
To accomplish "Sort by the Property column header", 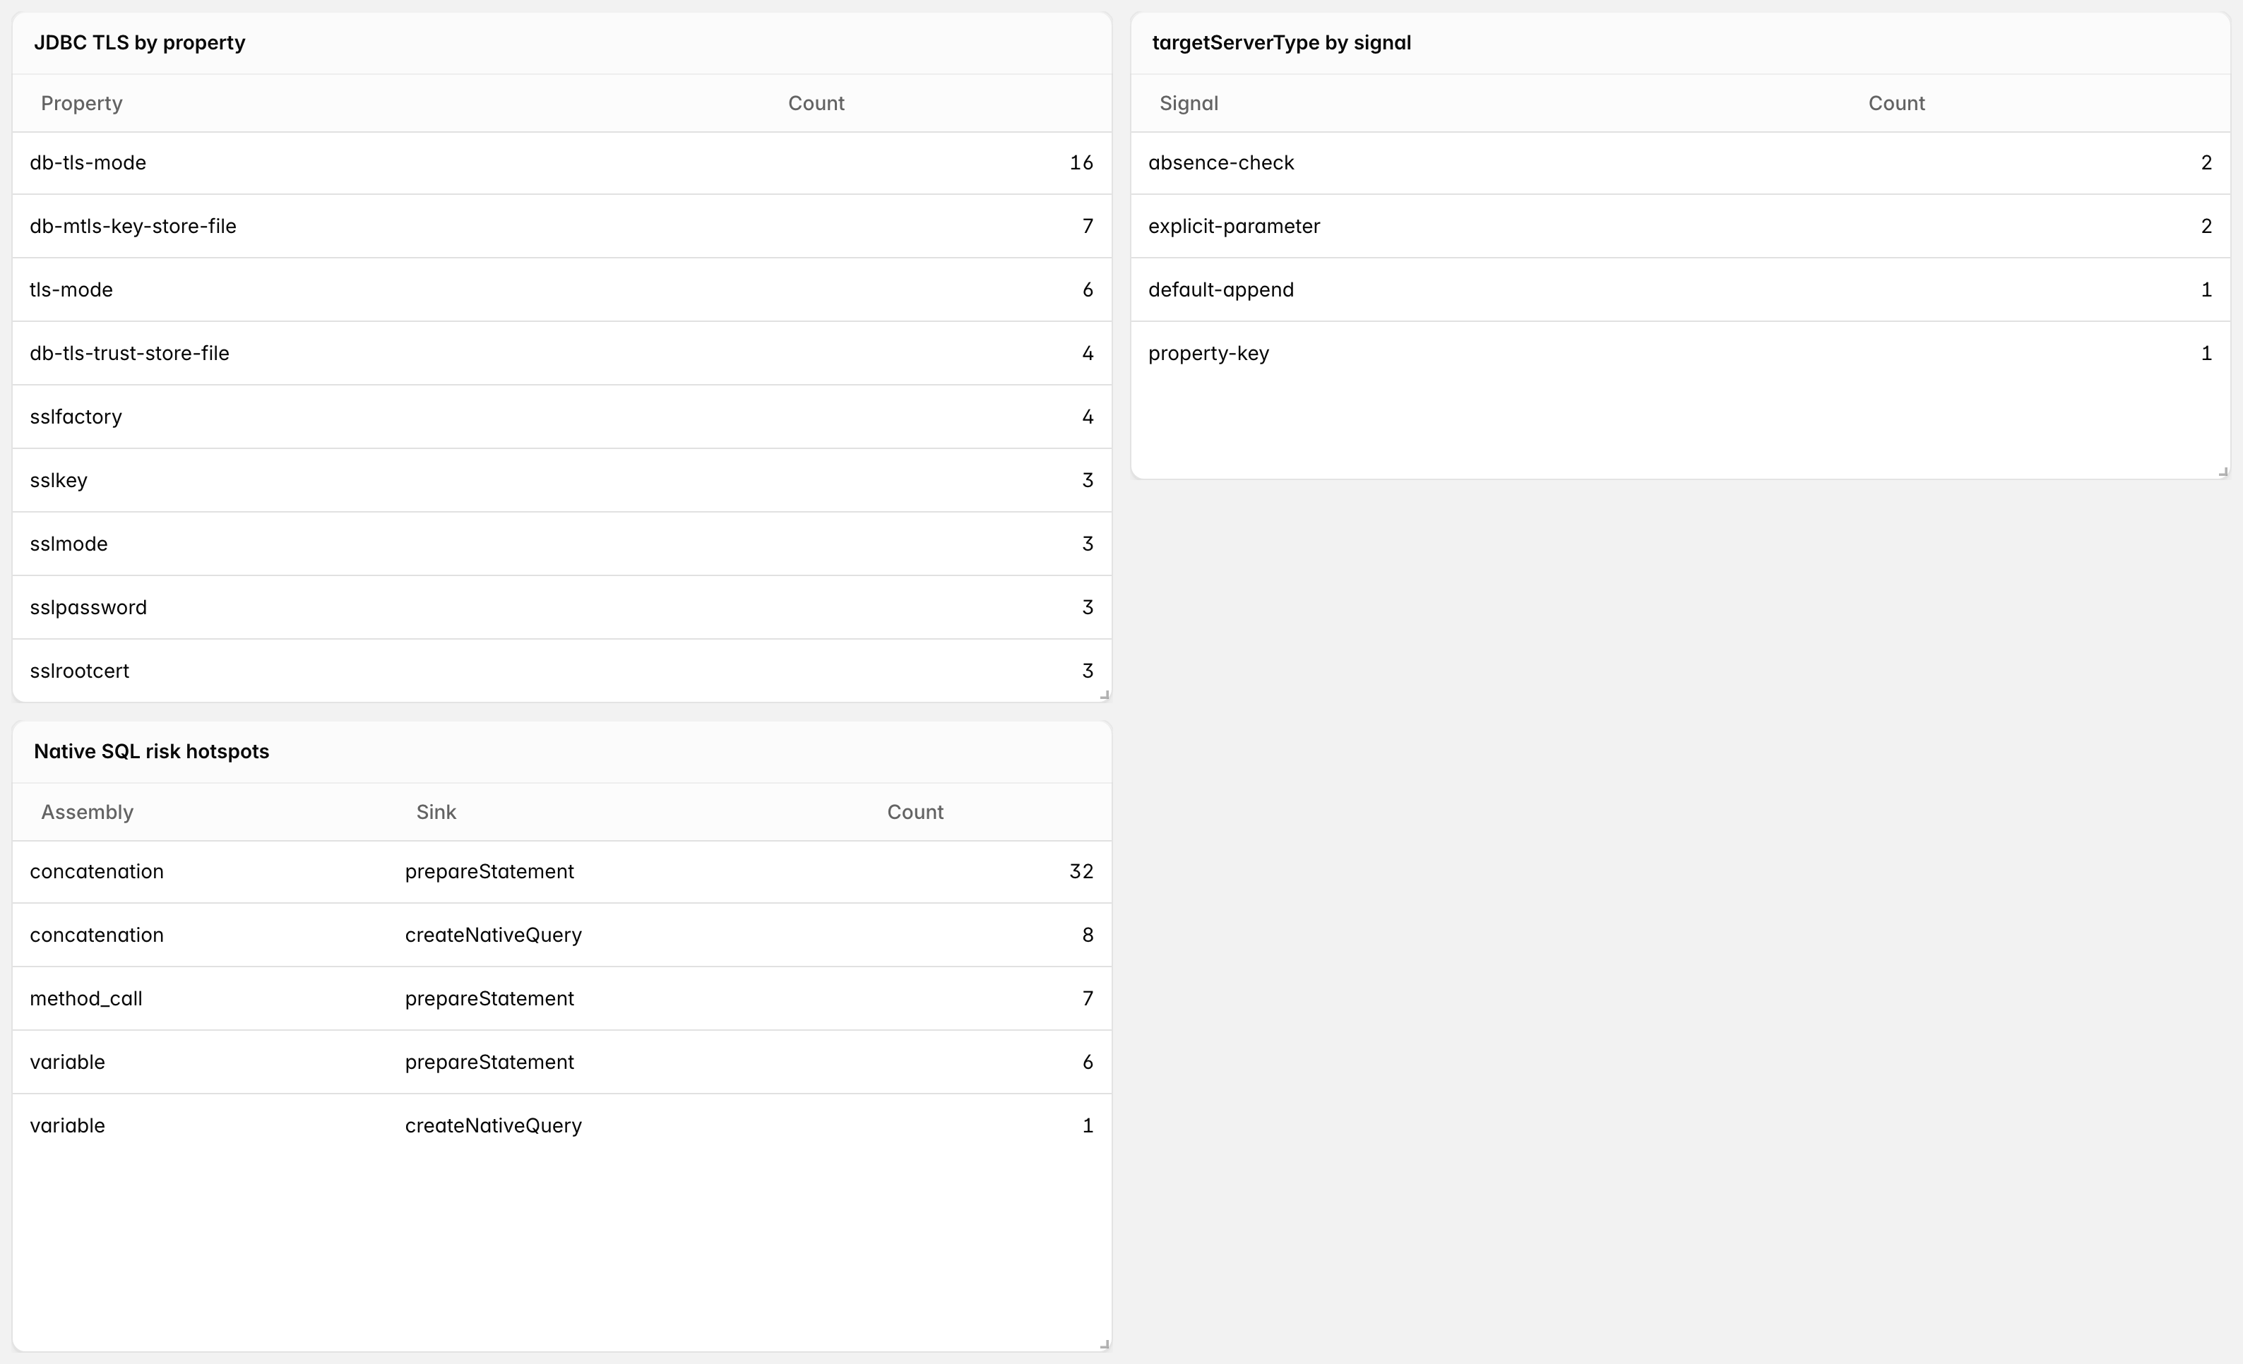I will pos(82,103).
